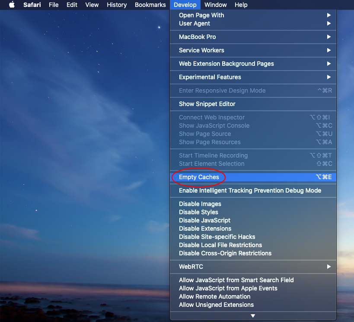The height and width of the screenshot is (322, 354).
Task: Toggle Allow JavaScript from Smart Search Field
Action: tap(253, 280)
